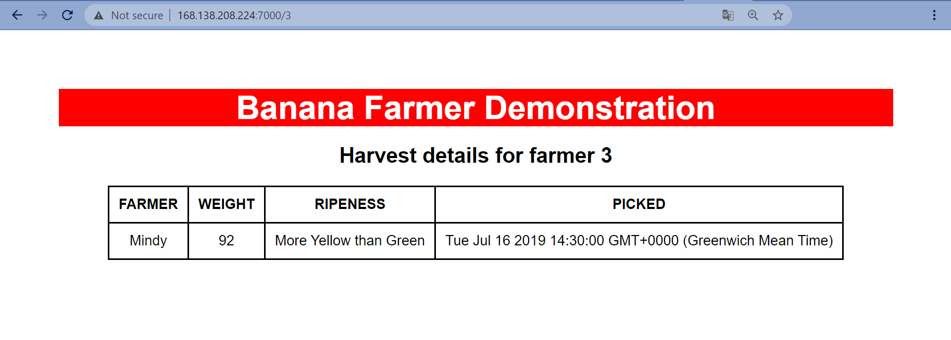Click the browser back arrow
The width and height of the screenshot is (951, 340).
17,15
